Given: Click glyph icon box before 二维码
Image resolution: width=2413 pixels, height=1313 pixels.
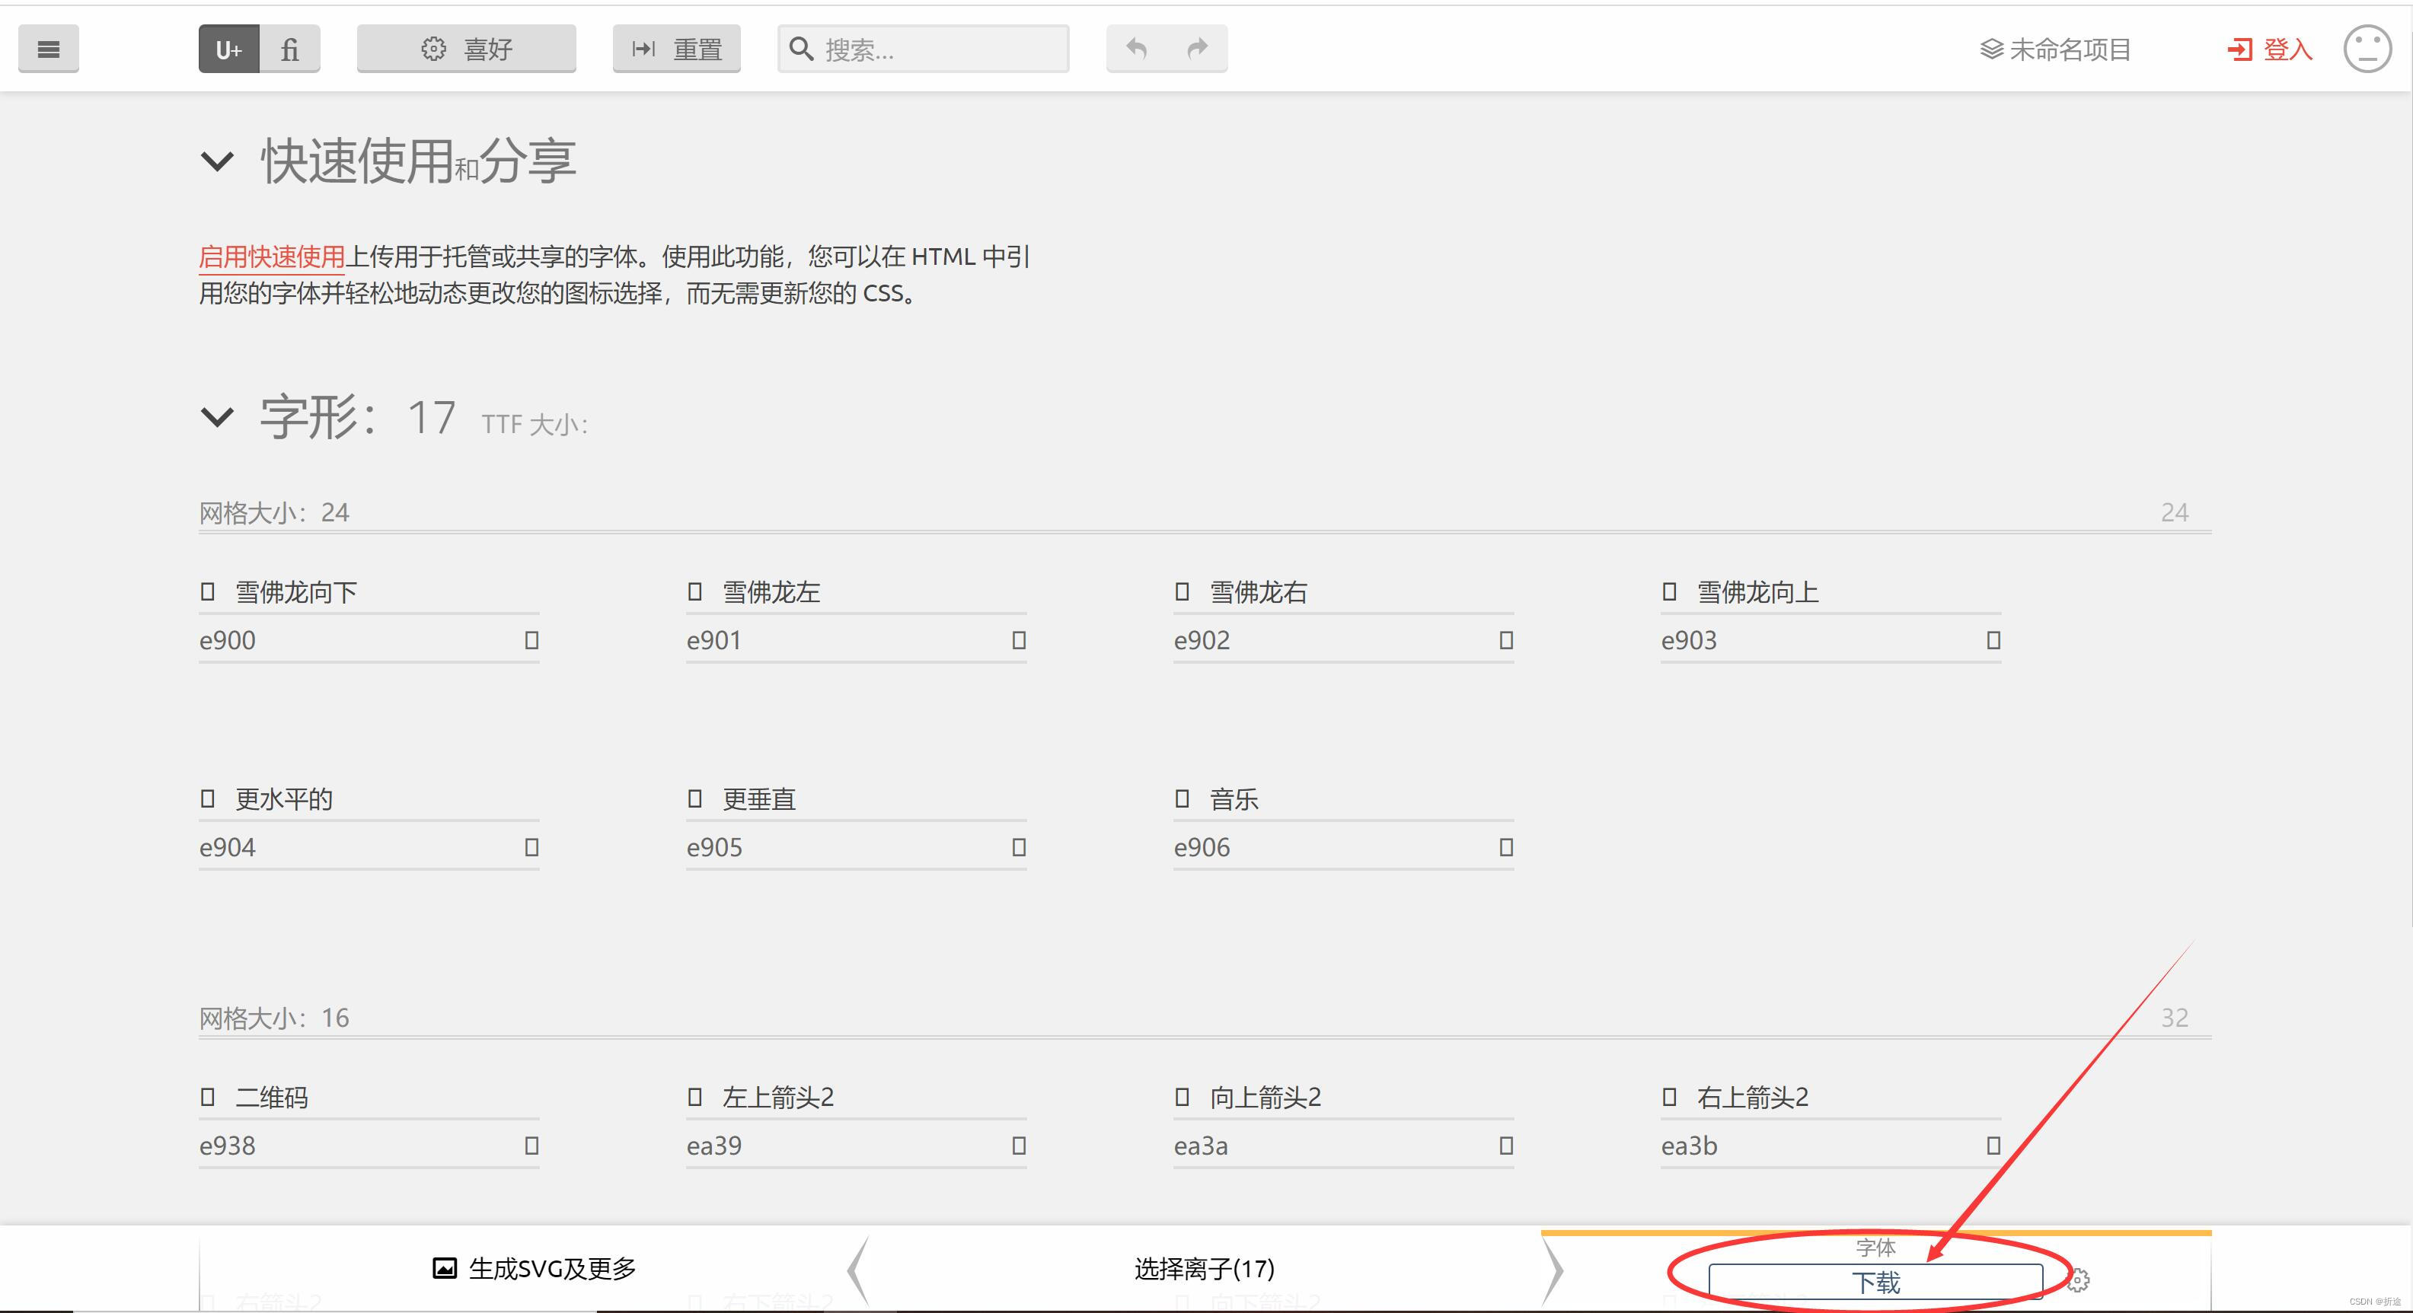Looking at the screenshot, I should pyautogui.click(x=208, y=1097).
